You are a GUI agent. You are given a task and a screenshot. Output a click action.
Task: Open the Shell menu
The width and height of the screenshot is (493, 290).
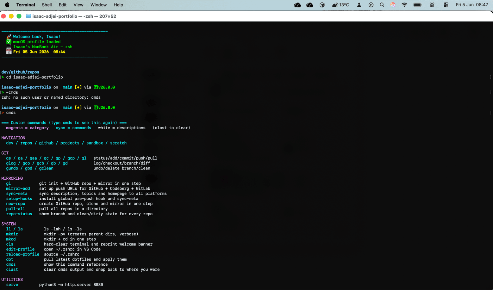pyautogui.click(x=47, y=5)
